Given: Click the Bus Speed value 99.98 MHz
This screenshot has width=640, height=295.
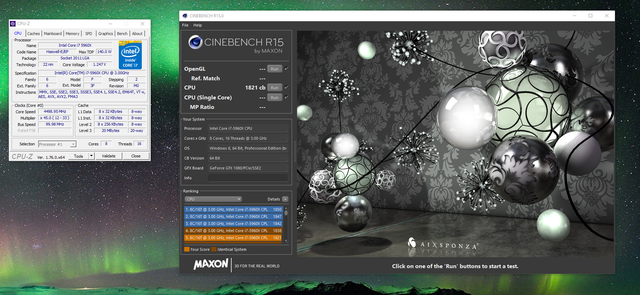Looking at the screenshot, I should point(55,124).
